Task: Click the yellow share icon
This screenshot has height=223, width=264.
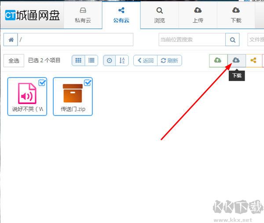Action: [x=253, y=60]
